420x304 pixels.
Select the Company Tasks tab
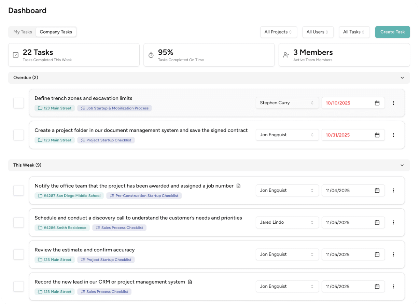tap(56, 32)
